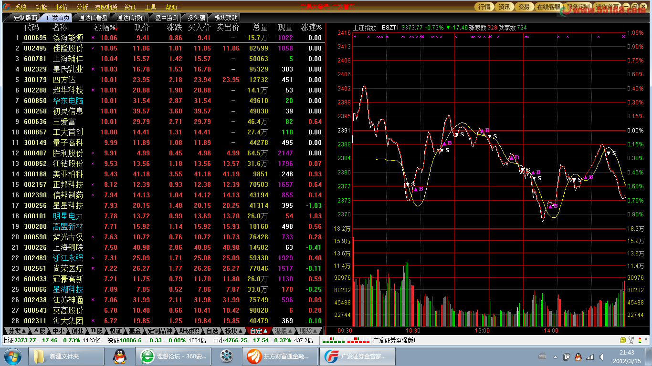Open the 系统 menu
652x366 pixels.
point(21,7)
